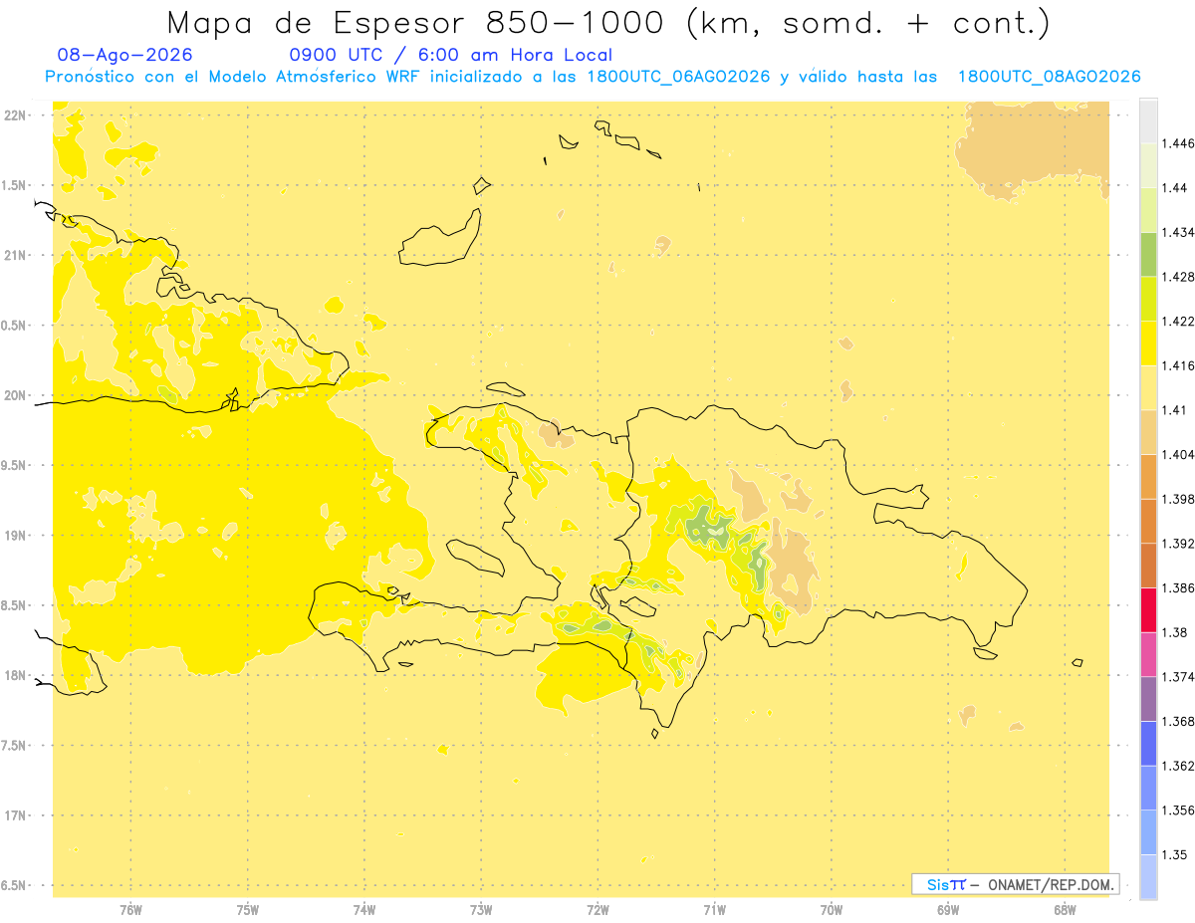
Task: Click the colorbar value '1.398'
Action: point(1178,499)
